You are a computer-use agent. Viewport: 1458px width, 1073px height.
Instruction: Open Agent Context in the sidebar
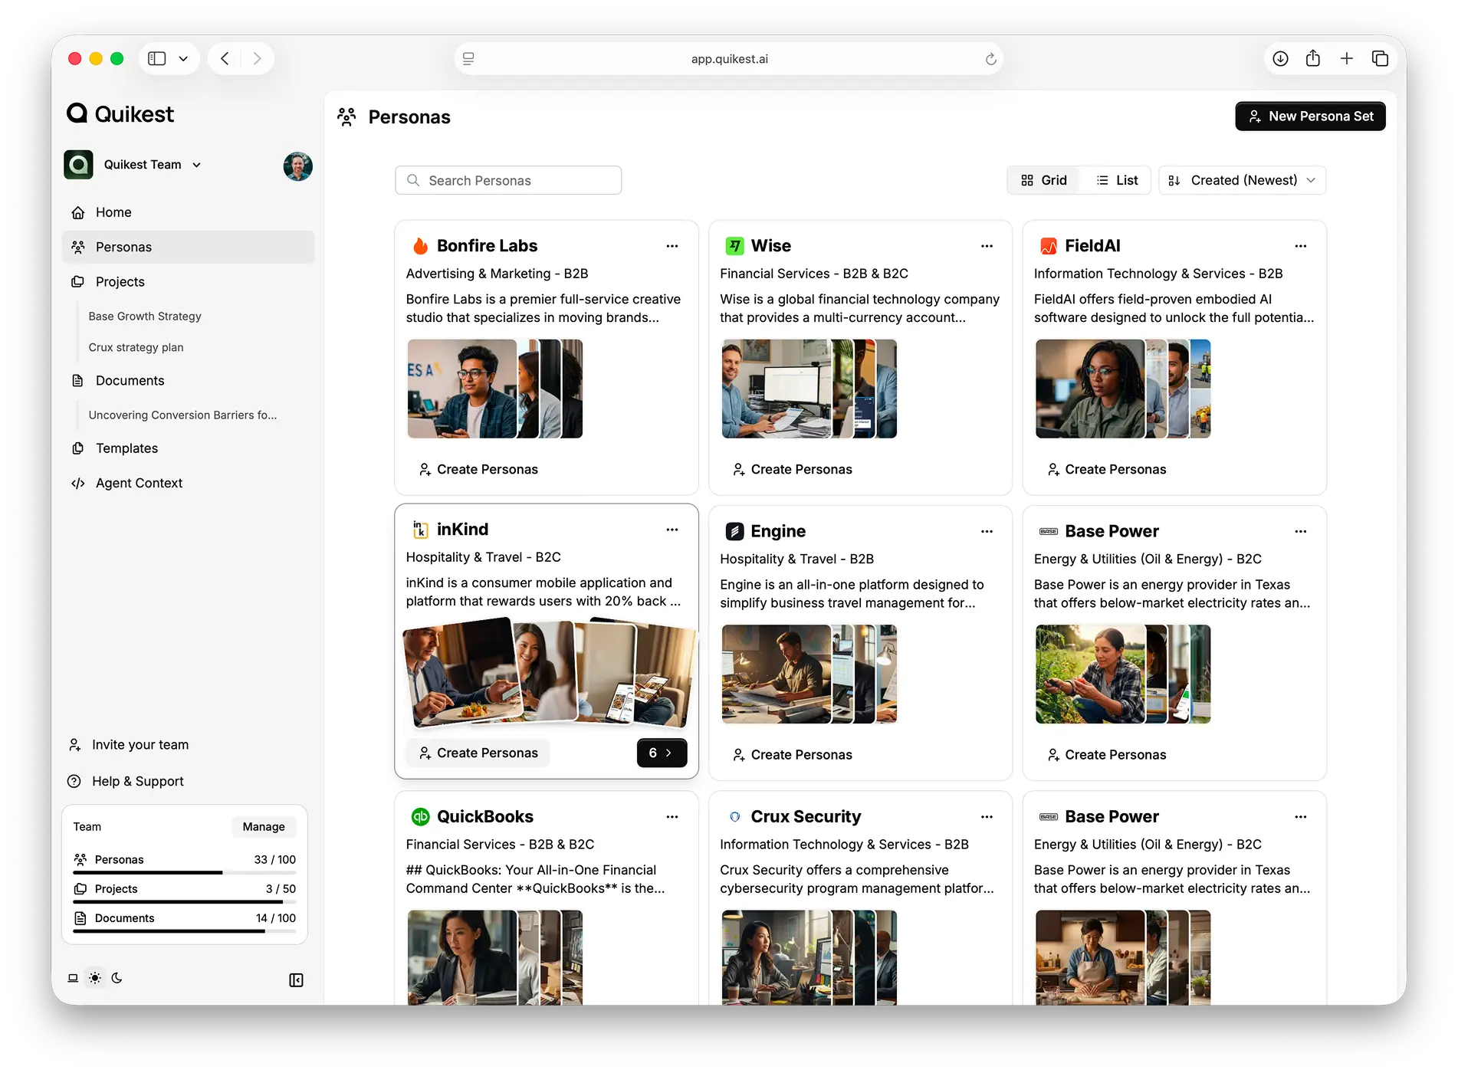point(188,483)
